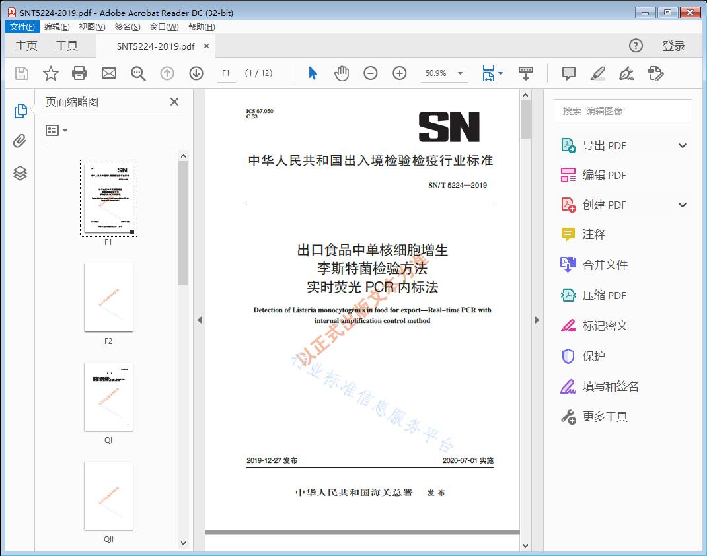Zoom in using the plus icon

(400, 73)
